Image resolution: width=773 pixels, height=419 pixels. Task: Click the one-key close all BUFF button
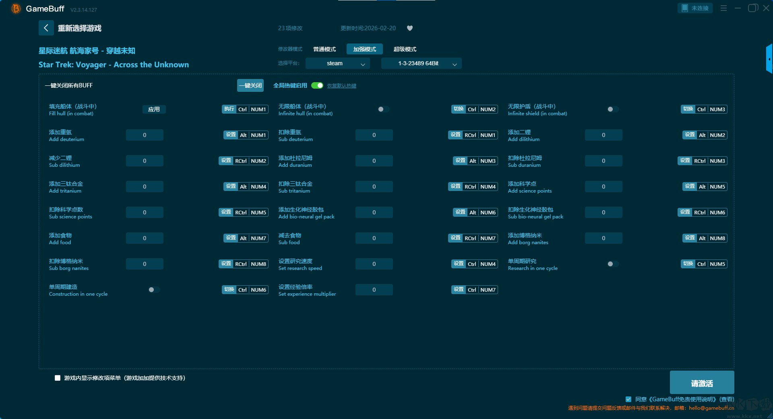tap(250, 85)
